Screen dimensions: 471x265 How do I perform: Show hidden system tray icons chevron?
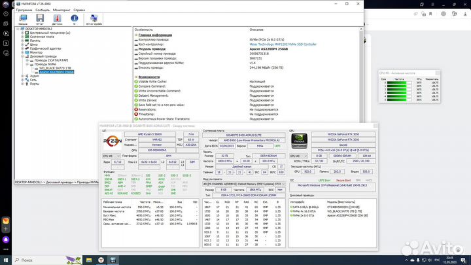(x=406, y=260)
